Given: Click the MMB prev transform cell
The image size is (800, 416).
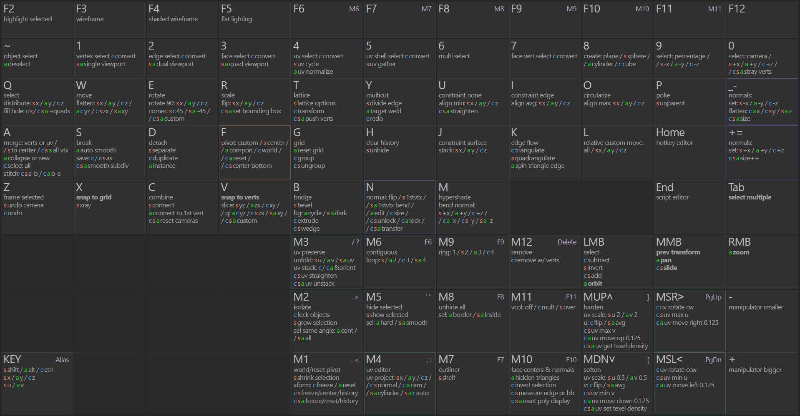Looking at the screenshot, I should [689, 262].
